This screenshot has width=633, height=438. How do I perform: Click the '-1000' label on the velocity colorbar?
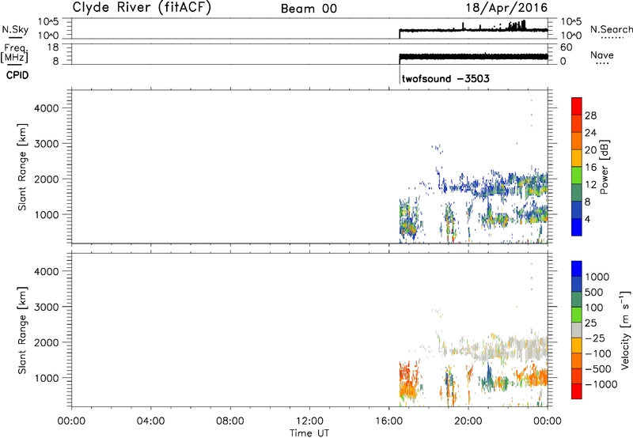(x=601, y=384)
